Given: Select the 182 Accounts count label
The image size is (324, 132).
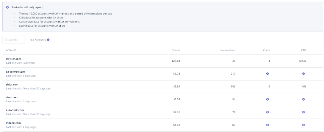Looking at the screenshot, I should (37, 40).
